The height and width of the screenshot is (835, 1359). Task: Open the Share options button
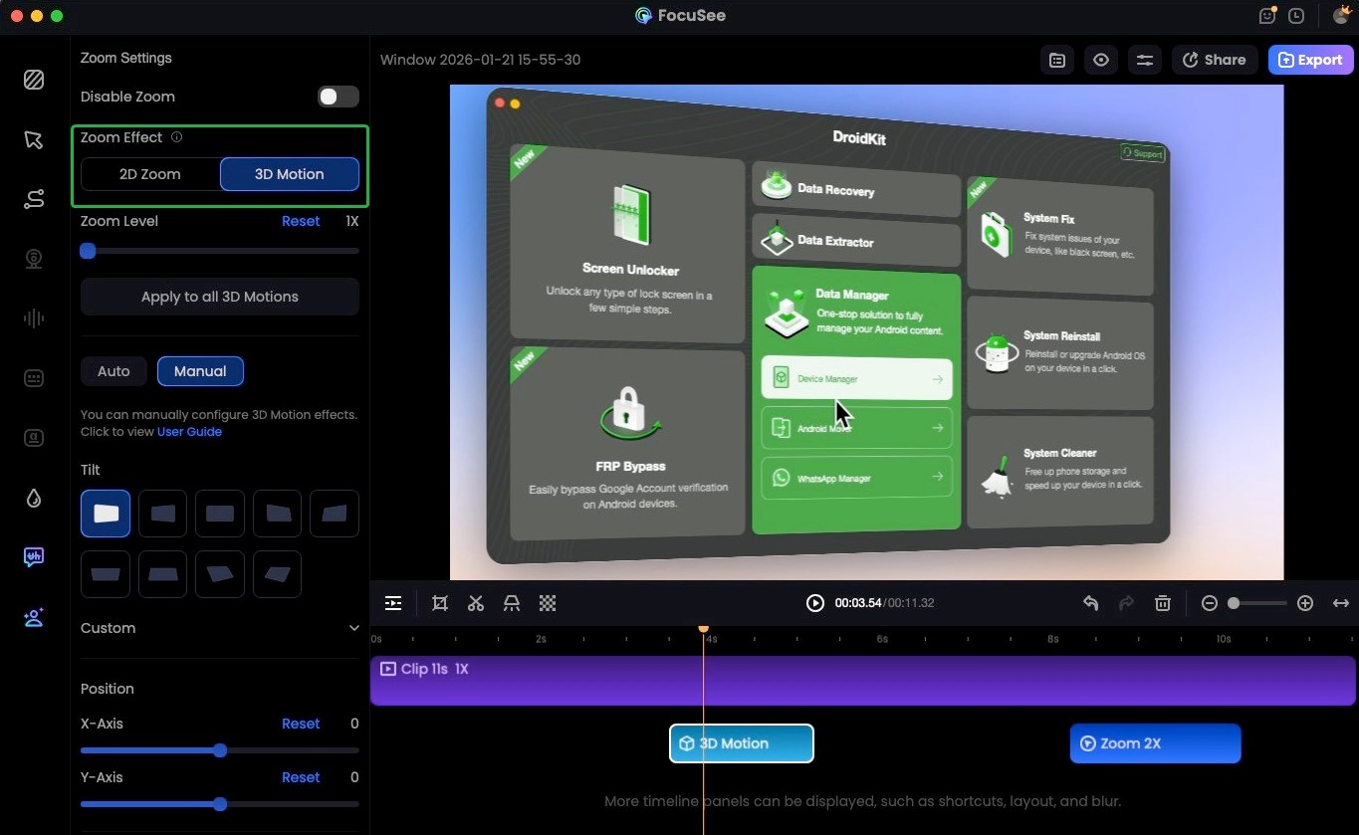tap(1214, 60)
